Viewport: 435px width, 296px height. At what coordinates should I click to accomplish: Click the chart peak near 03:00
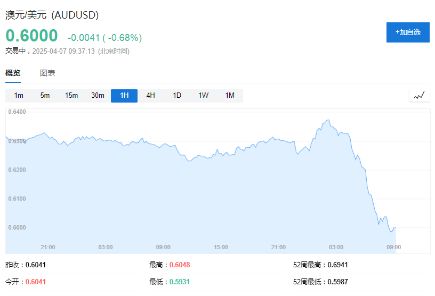pyautogui.click(x=328, y=121)
